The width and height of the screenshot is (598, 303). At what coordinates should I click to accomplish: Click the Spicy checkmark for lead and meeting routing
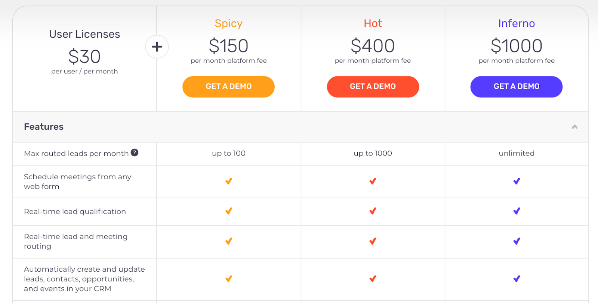229,241
